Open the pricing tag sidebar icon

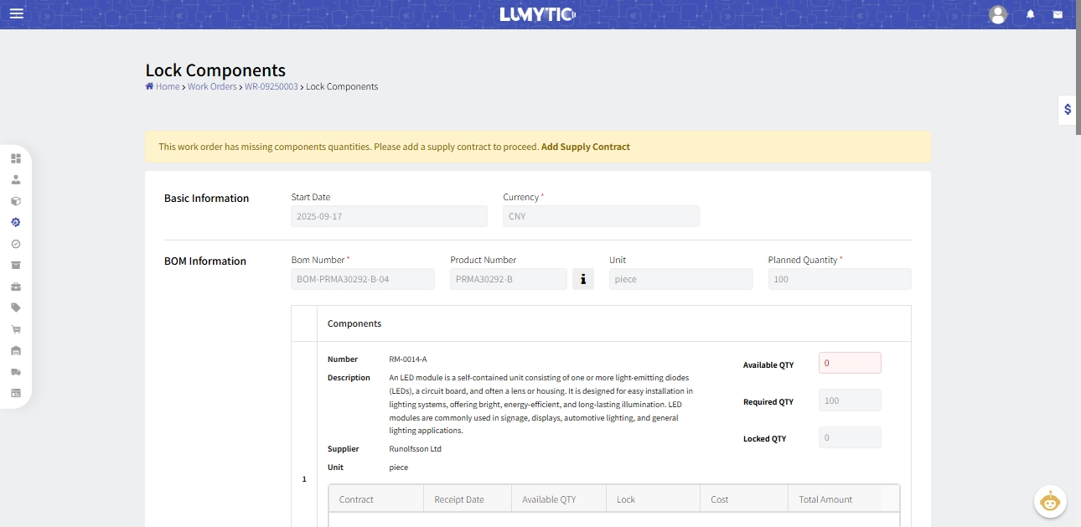pyautogui.click(x=15, y=307)
